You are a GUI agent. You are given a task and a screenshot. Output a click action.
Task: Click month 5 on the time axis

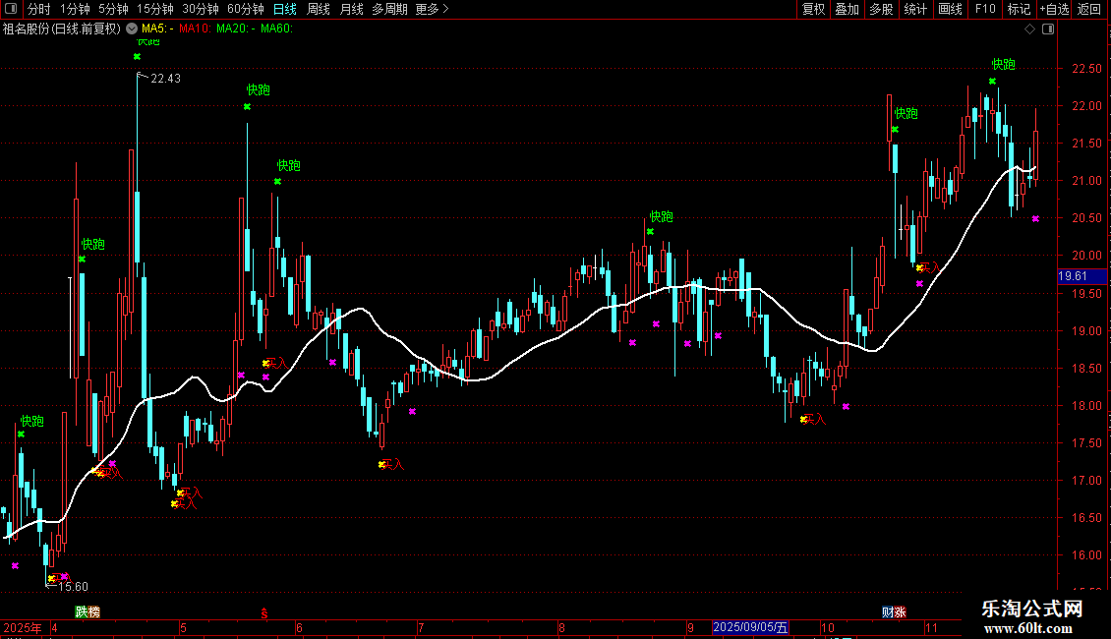(x=184, y=628)
